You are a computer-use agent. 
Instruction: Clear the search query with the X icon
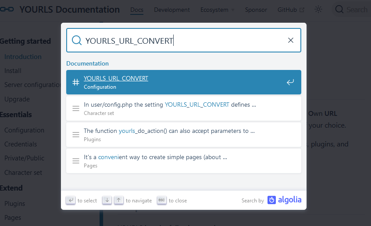290,40
